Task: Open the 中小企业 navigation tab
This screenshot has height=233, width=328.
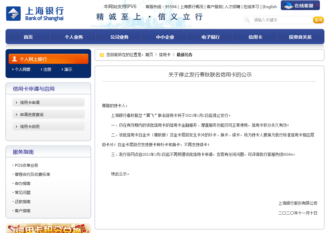Action: tap(165, 37)
